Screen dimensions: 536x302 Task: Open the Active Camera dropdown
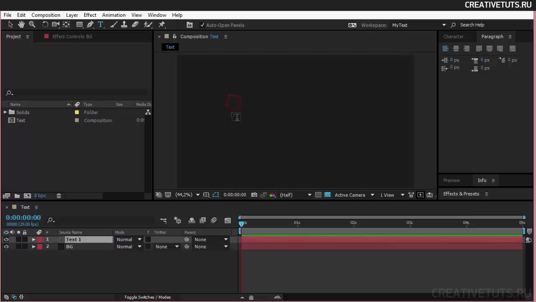(x=354, y=195)
